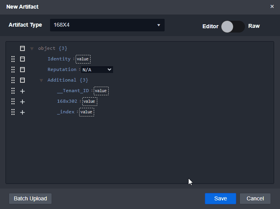Click the plus icon beside _index
This screenshot has height=209, width=280.
coord(22,112)
